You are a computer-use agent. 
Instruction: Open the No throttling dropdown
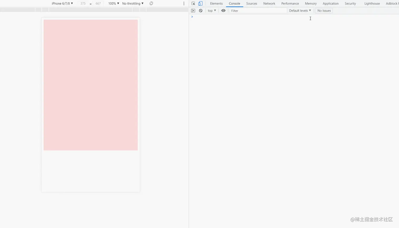(133, 3)
